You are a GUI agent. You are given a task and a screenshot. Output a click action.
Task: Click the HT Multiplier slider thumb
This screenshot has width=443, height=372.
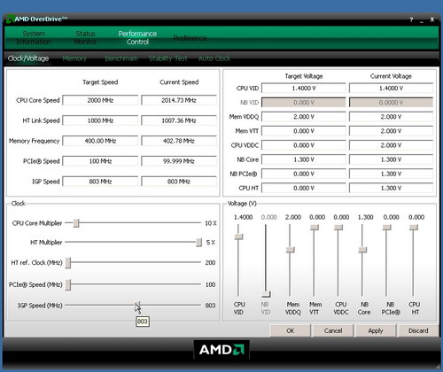click(199, 243)
